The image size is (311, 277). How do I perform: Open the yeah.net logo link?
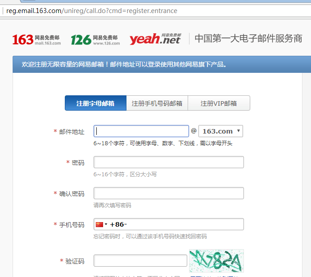pyautogui.click(x=155, y=39)
